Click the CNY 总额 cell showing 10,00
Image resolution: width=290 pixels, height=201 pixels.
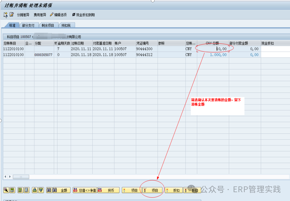213,49
